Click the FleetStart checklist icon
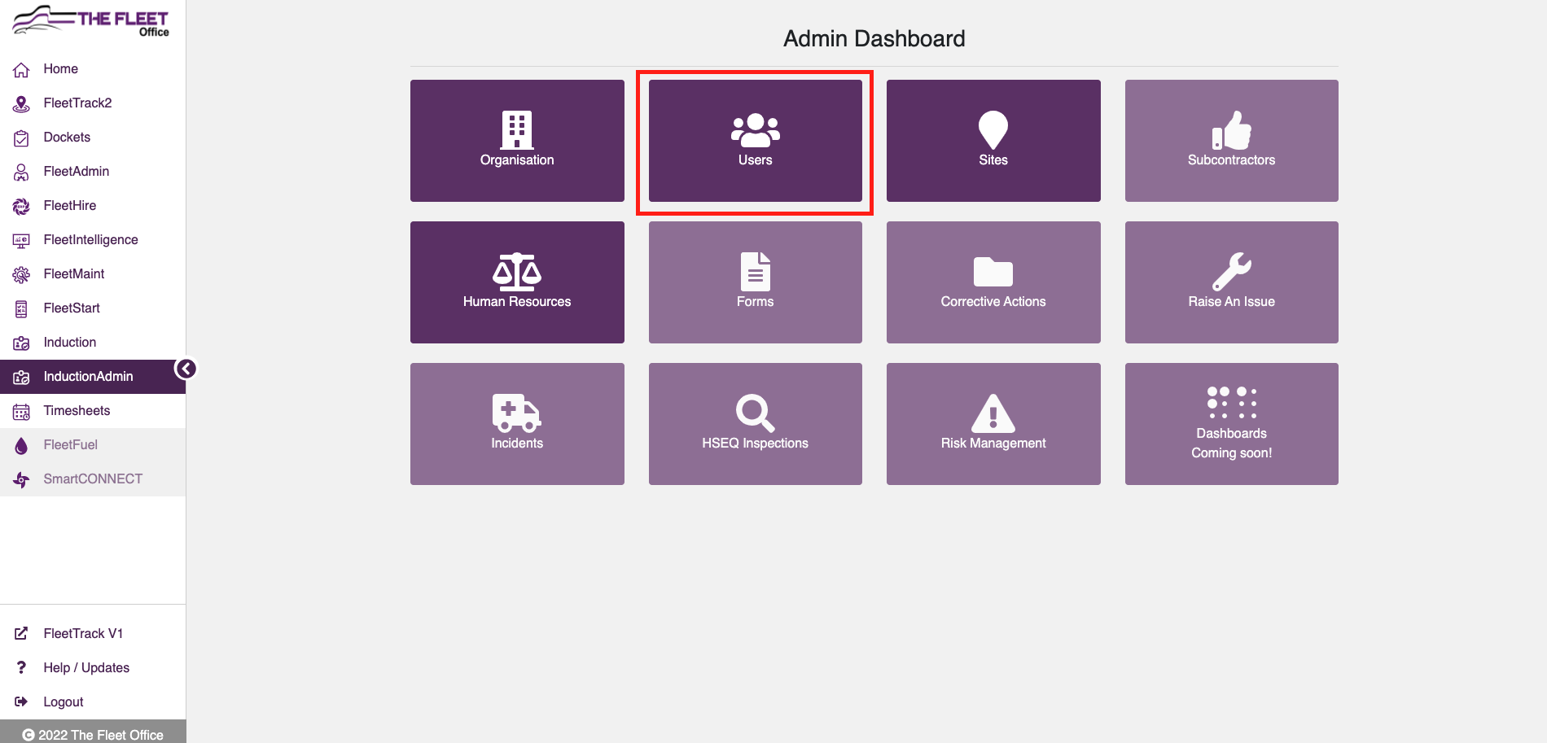Image resolution: width=1547 pixels, height=743 pixels. (21, 309)
